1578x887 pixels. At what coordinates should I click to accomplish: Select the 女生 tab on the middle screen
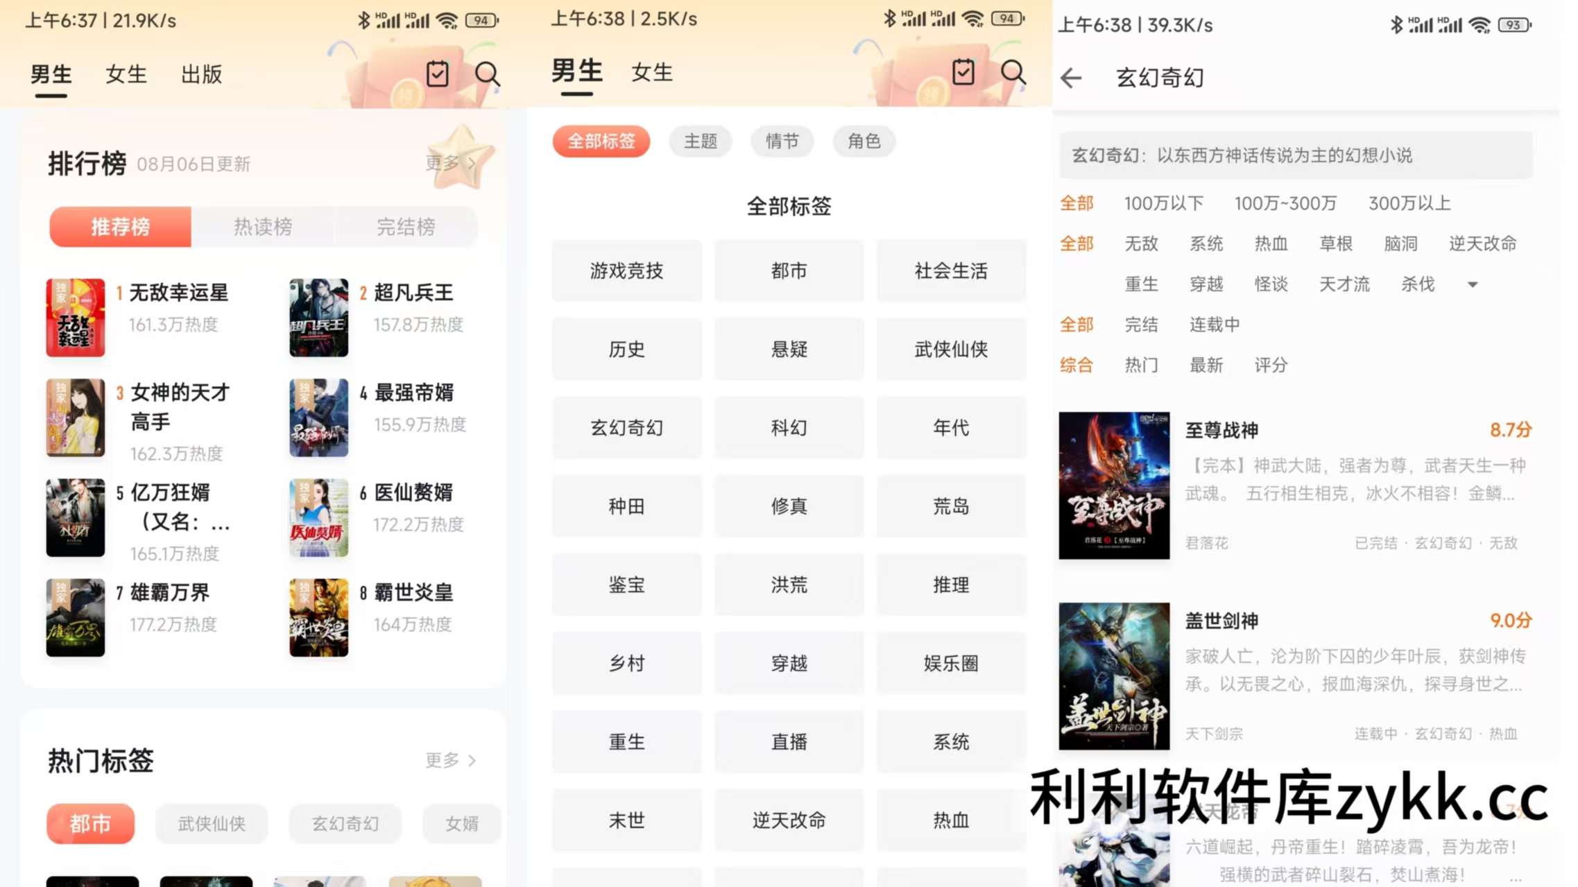click(651, 72)
